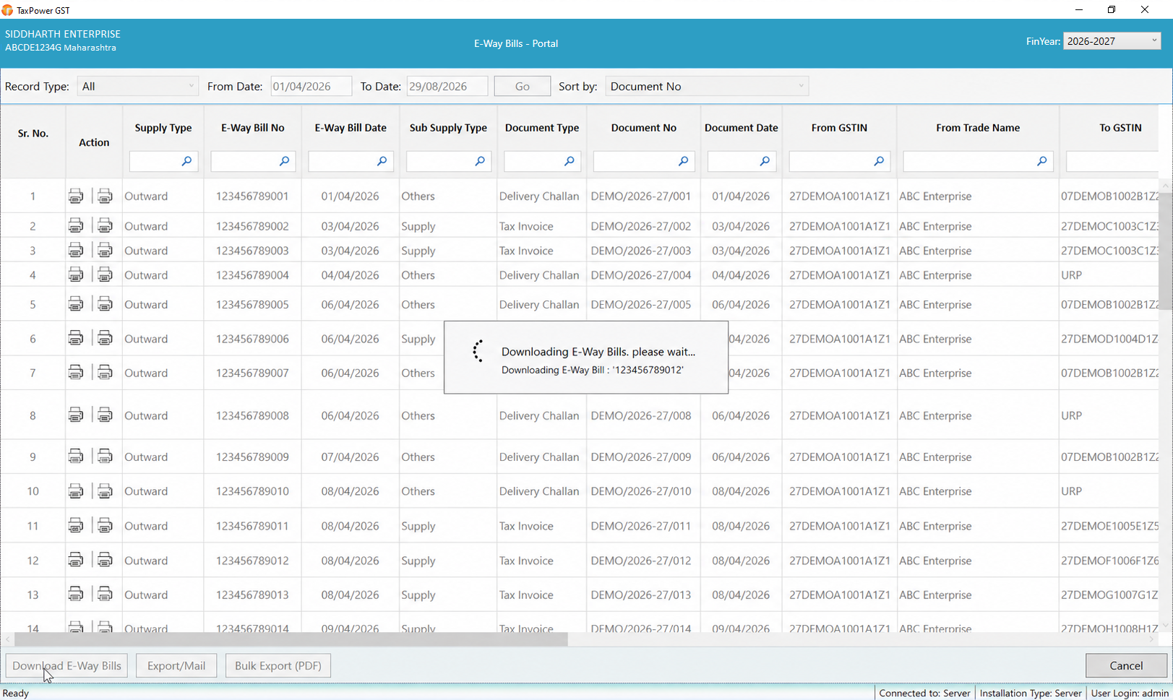Click the Go button

point(523,86)
